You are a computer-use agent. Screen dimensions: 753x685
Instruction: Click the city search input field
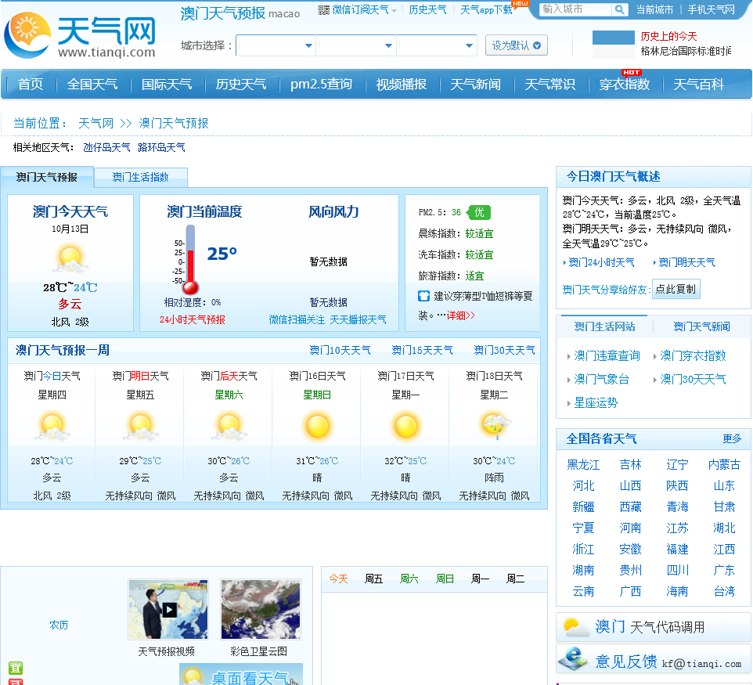click(576, 9)
